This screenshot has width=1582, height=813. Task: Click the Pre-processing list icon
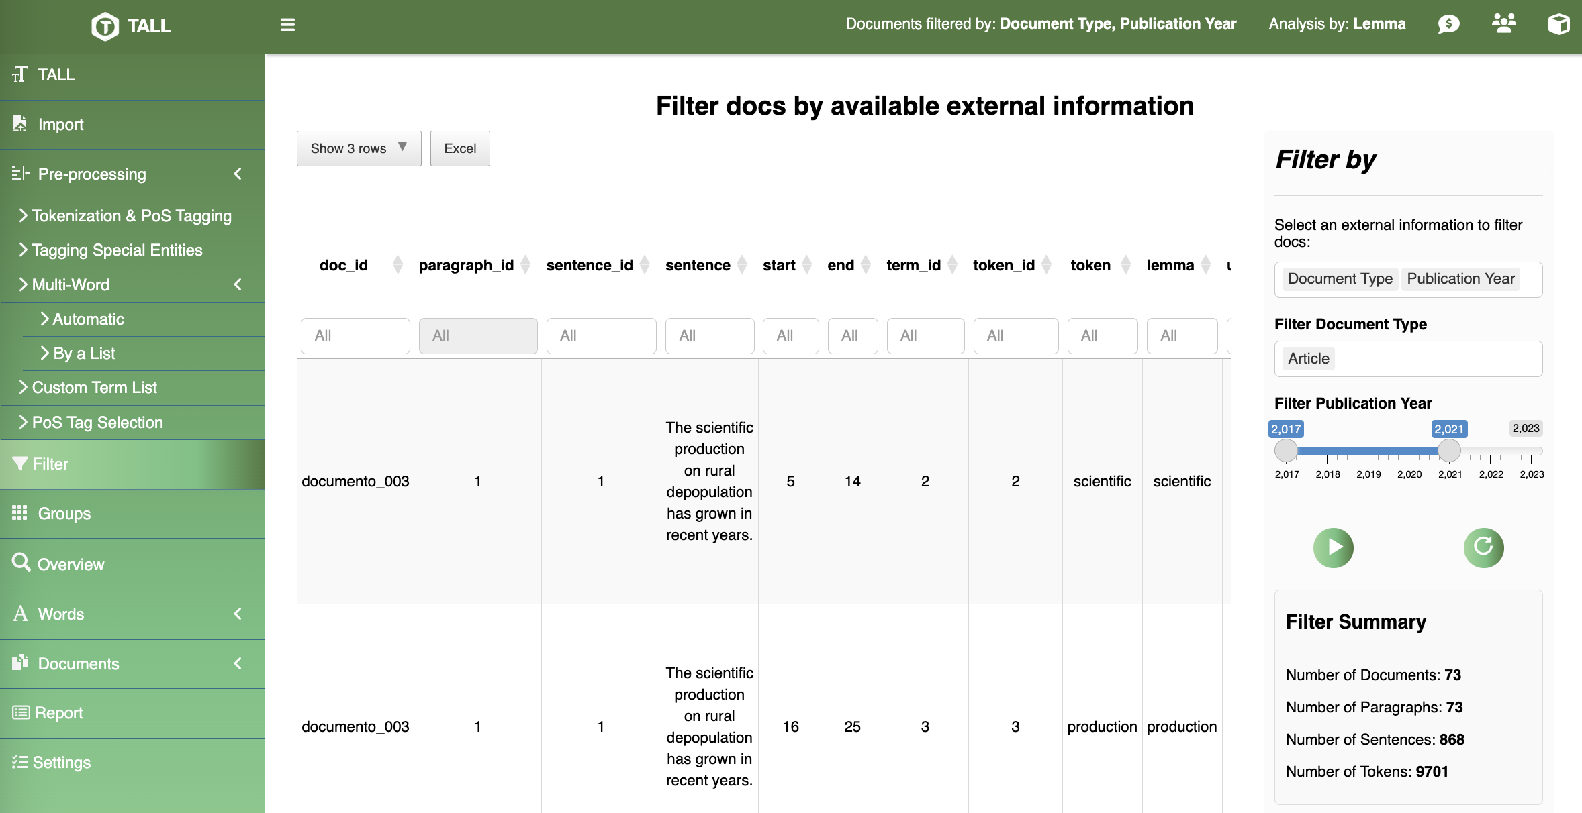[x=20, y=174]
